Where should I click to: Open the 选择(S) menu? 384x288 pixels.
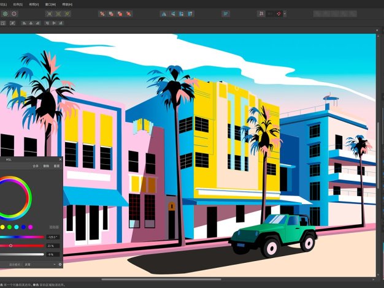(x=18, y=4)
